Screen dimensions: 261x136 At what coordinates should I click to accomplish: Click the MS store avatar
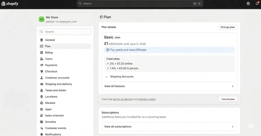[x=41, y=19]
